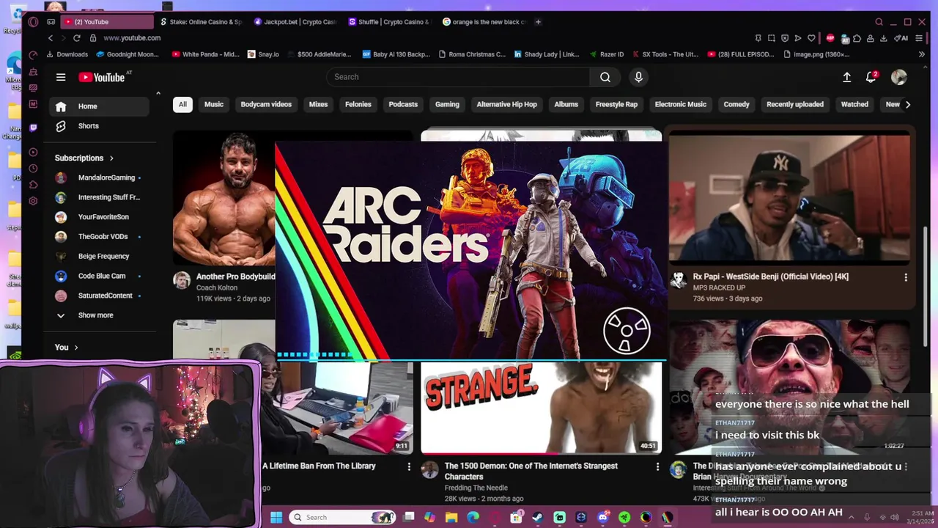Open more options for Rx Papi video
The image size is (938, 528).
906,277
